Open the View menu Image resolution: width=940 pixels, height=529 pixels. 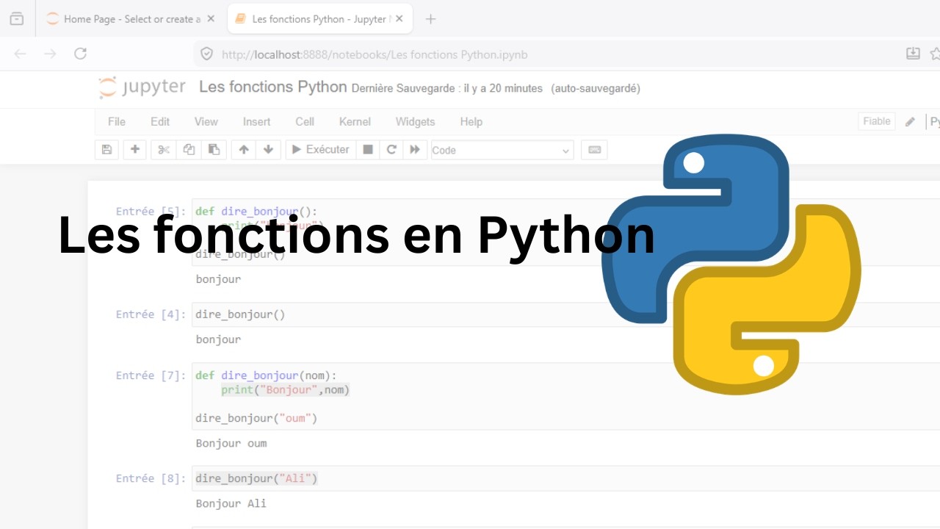click(x=206, y=122)
